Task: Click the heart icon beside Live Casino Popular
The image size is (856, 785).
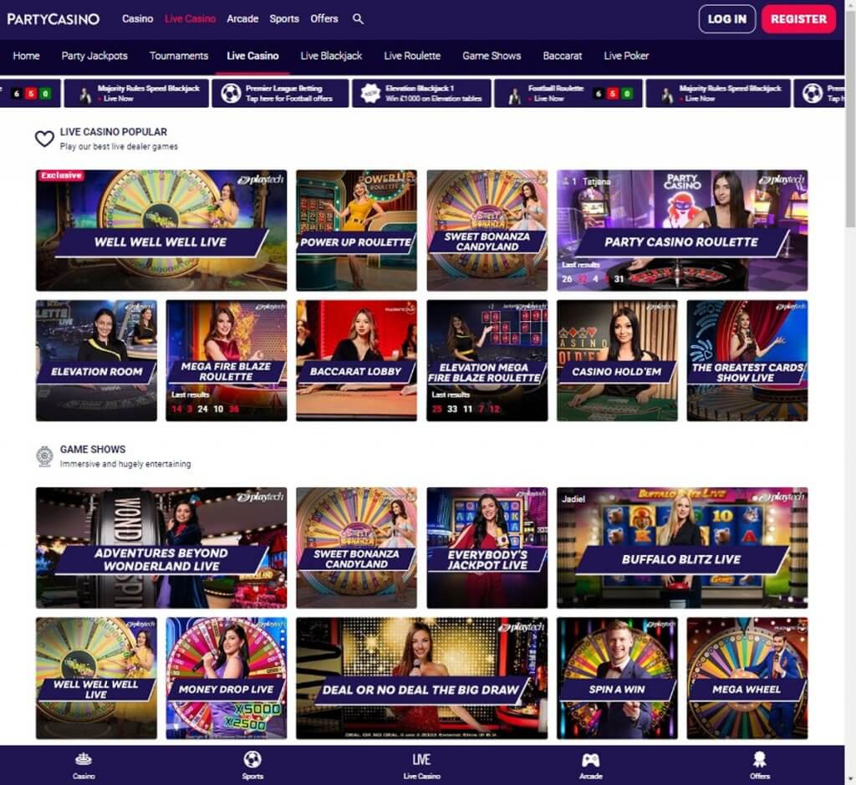Action: pos(45,139)
